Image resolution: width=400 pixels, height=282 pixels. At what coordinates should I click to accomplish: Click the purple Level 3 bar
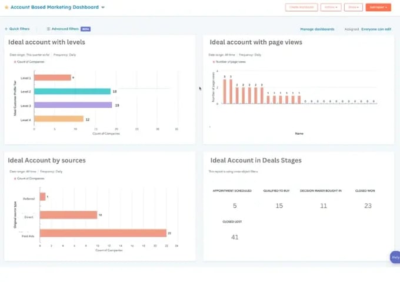73,105
